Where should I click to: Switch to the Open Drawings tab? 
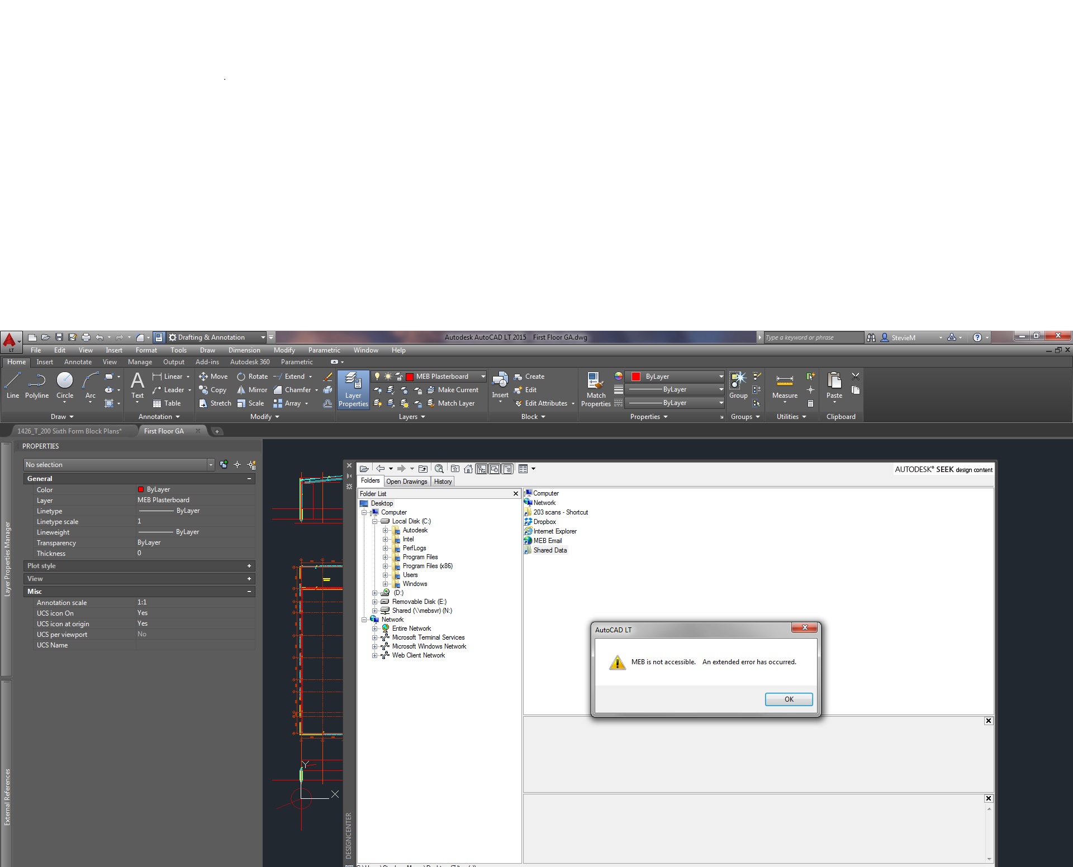(x=406, y=481)
